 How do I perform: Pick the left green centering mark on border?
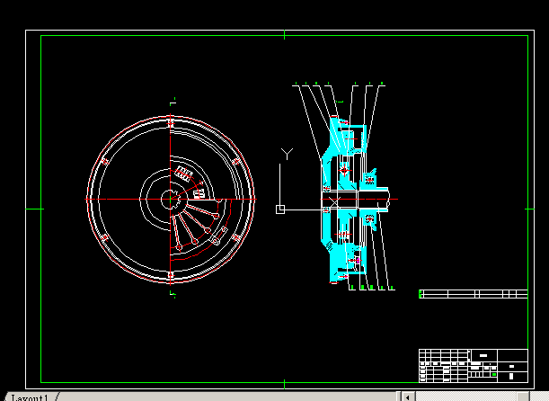coord(35,209)
